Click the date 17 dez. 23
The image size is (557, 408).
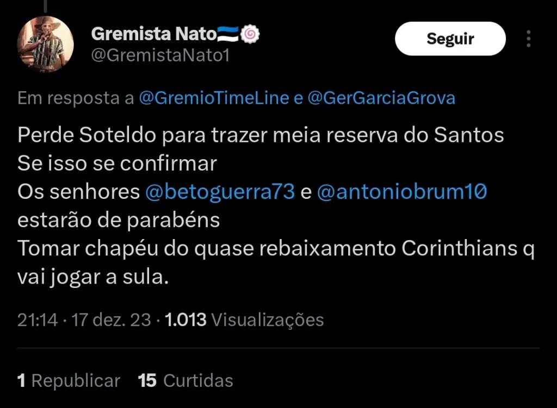point(111,319)
